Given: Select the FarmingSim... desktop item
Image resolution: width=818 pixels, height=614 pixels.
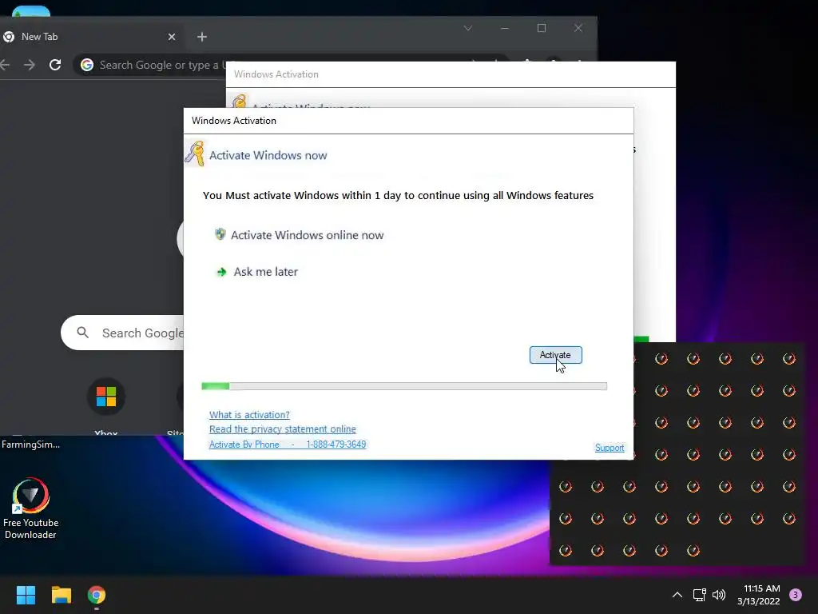Looking at the screenshot, I should [x=31, y=445].
